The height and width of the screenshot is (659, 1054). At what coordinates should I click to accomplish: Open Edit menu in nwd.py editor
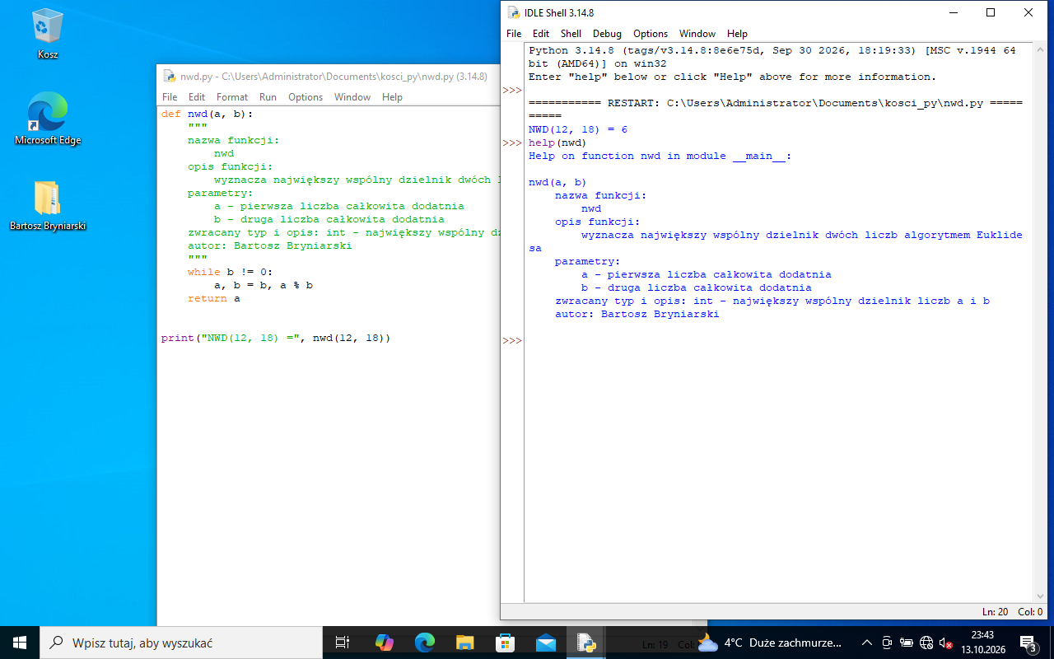[197, 97]
